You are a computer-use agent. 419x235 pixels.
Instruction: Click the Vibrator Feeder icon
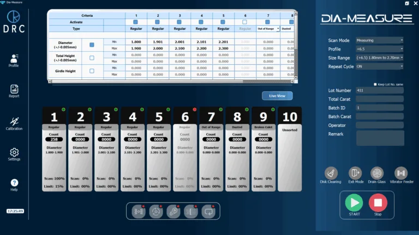pyautogui.click(x=401, y=173)
